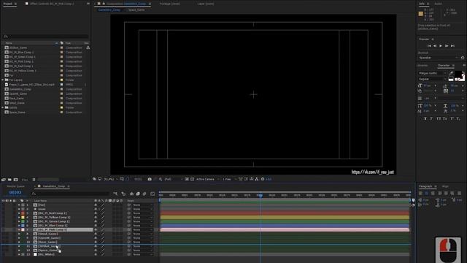Switch to the Effect Controls tab
Viewport: 467px width, 263px height.
point(52,4)
